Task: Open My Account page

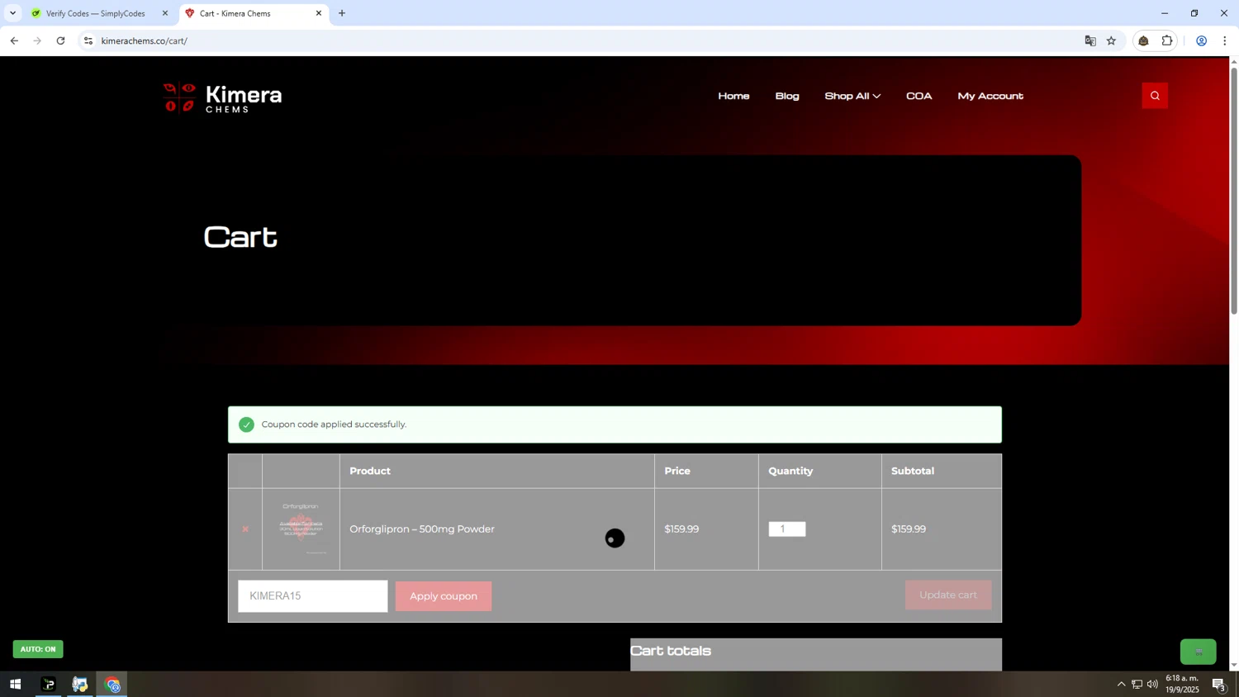Action: point(990,96)
